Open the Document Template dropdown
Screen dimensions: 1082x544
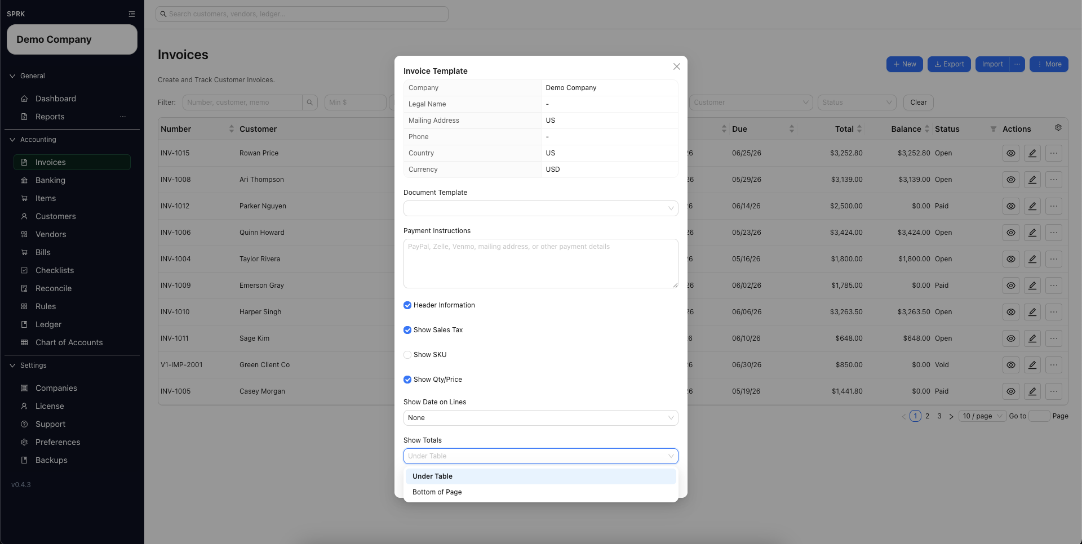541,208
